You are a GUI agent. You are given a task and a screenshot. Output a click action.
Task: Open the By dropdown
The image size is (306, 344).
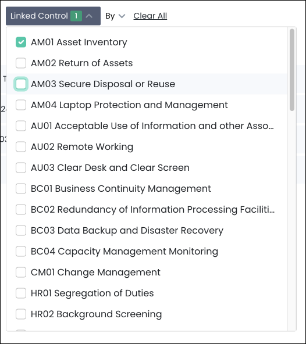(115, 16)
